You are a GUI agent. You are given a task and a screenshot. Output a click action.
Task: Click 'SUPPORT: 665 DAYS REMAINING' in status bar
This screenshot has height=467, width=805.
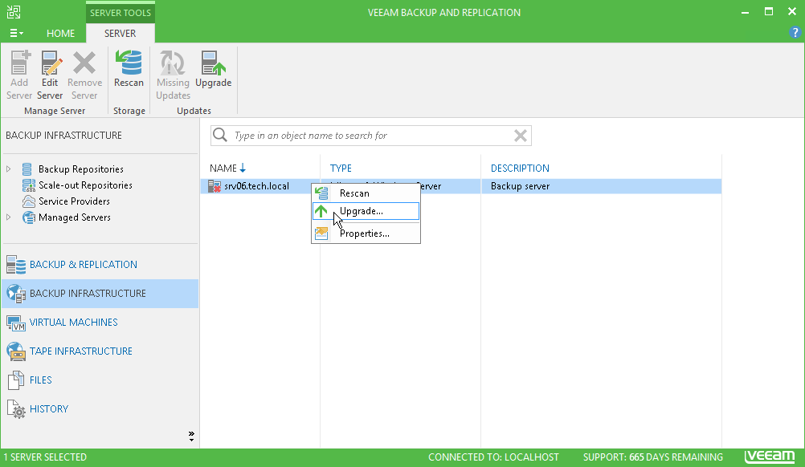pyautogui.click(x=652, y=457)
